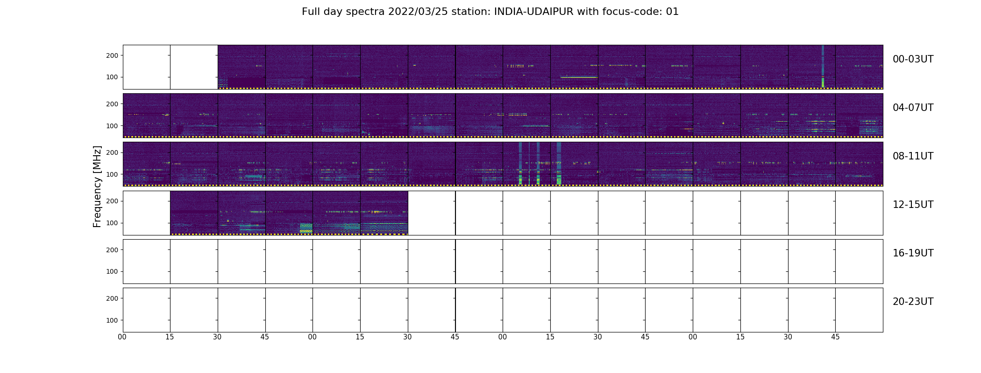This screenshot has width=981, height=373.
Task: Click the 100 tick of the 12-15UT row
Action: pos(113,223)
